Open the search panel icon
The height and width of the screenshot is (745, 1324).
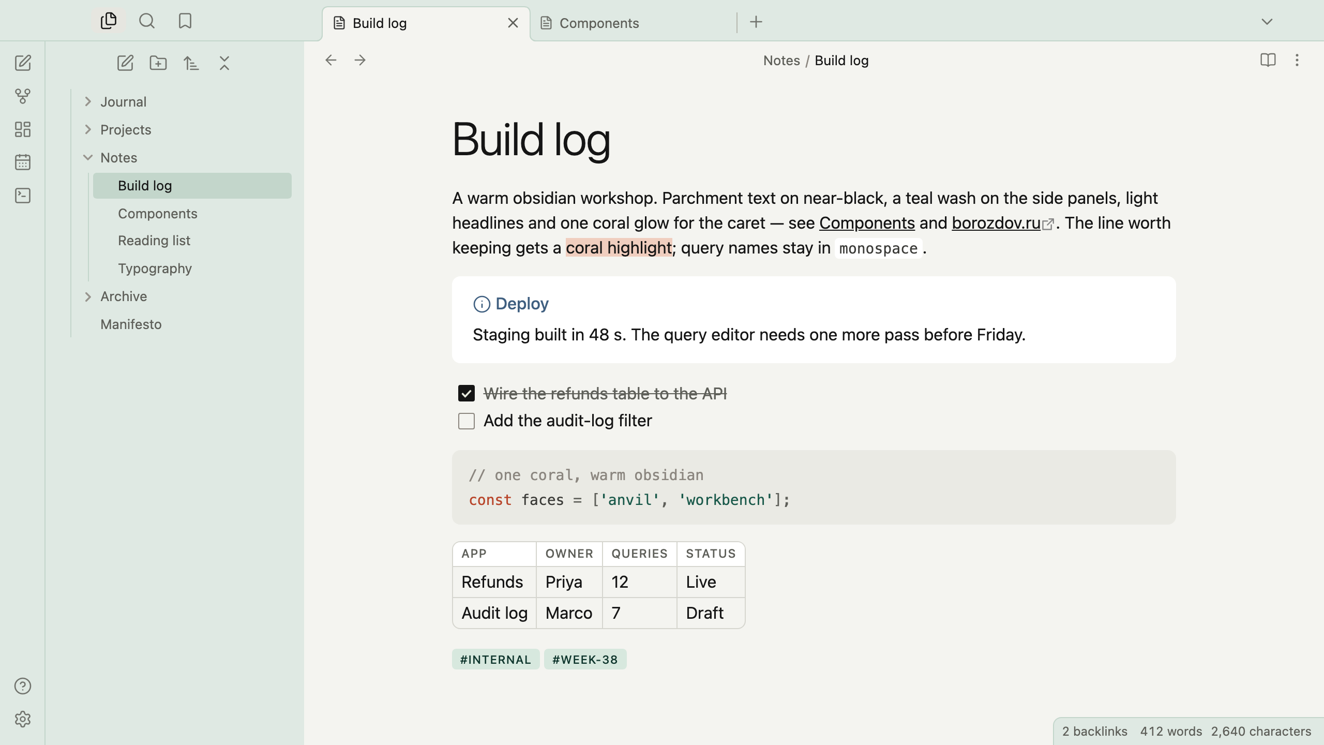(147, 21)
